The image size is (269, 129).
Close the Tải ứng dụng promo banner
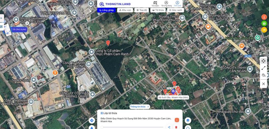click(x=27, y=23)
